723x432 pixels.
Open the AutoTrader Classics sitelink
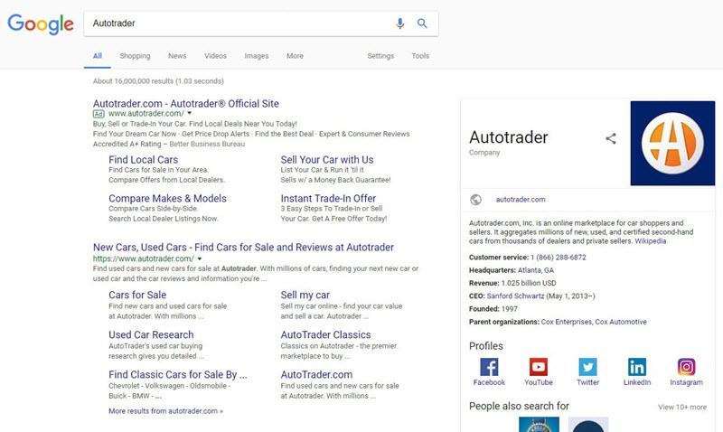point(325,334)
